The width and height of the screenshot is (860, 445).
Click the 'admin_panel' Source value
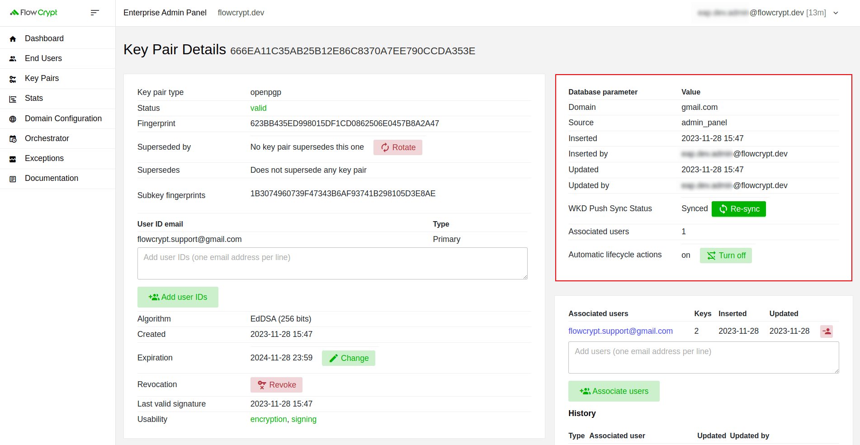click(704, 123)
